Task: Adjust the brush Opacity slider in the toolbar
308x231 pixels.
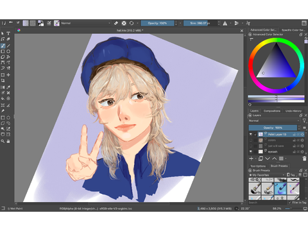Action: pyautogui.click(x=157, y=23)
